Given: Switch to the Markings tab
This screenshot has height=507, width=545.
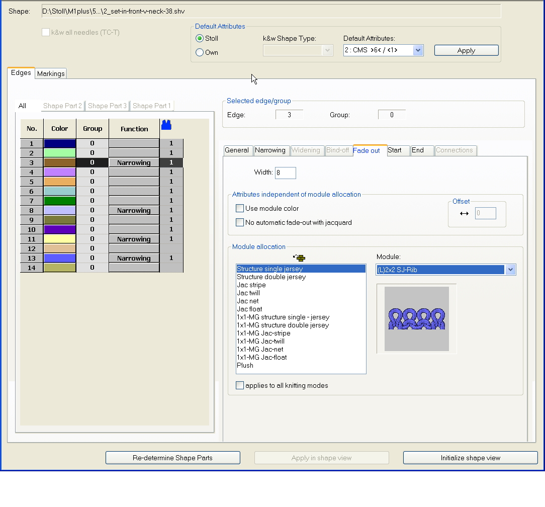Looking at the screenshot, I should click(51, 73).
